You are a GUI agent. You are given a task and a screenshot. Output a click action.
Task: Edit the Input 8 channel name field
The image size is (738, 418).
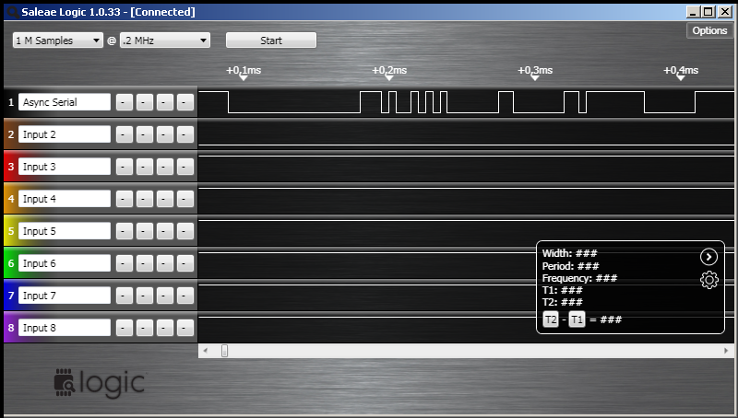point(65,328)
